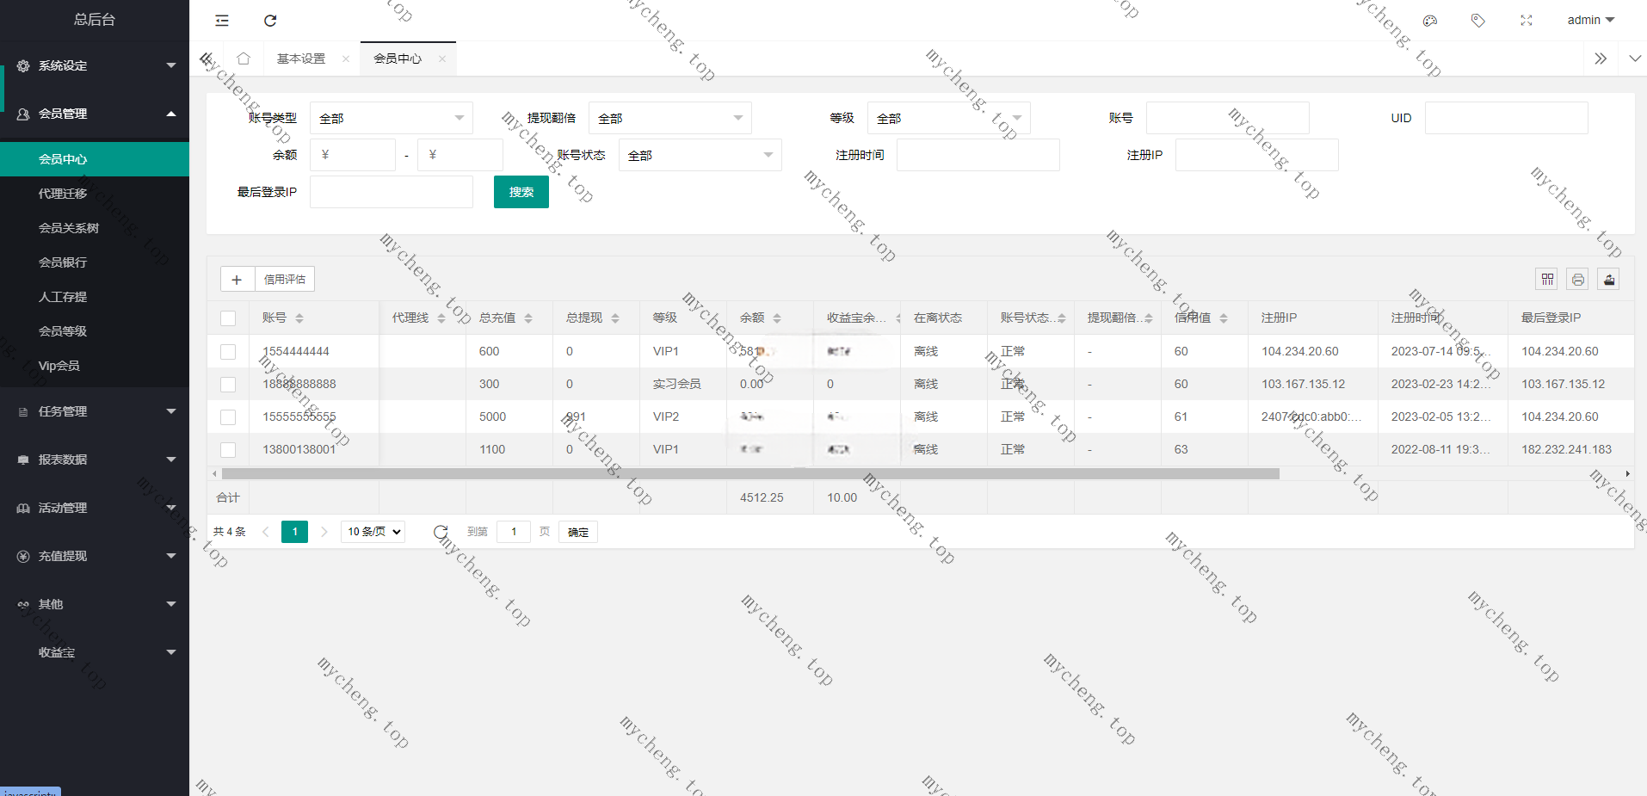Check the row for account 15555555555
Viewport: 1647px width, 796px height.
coord(228,417)
